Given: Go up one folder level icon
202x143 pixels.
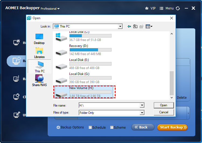Looking at the screenshot, I should pyautogui.click(x=135, y=26).
